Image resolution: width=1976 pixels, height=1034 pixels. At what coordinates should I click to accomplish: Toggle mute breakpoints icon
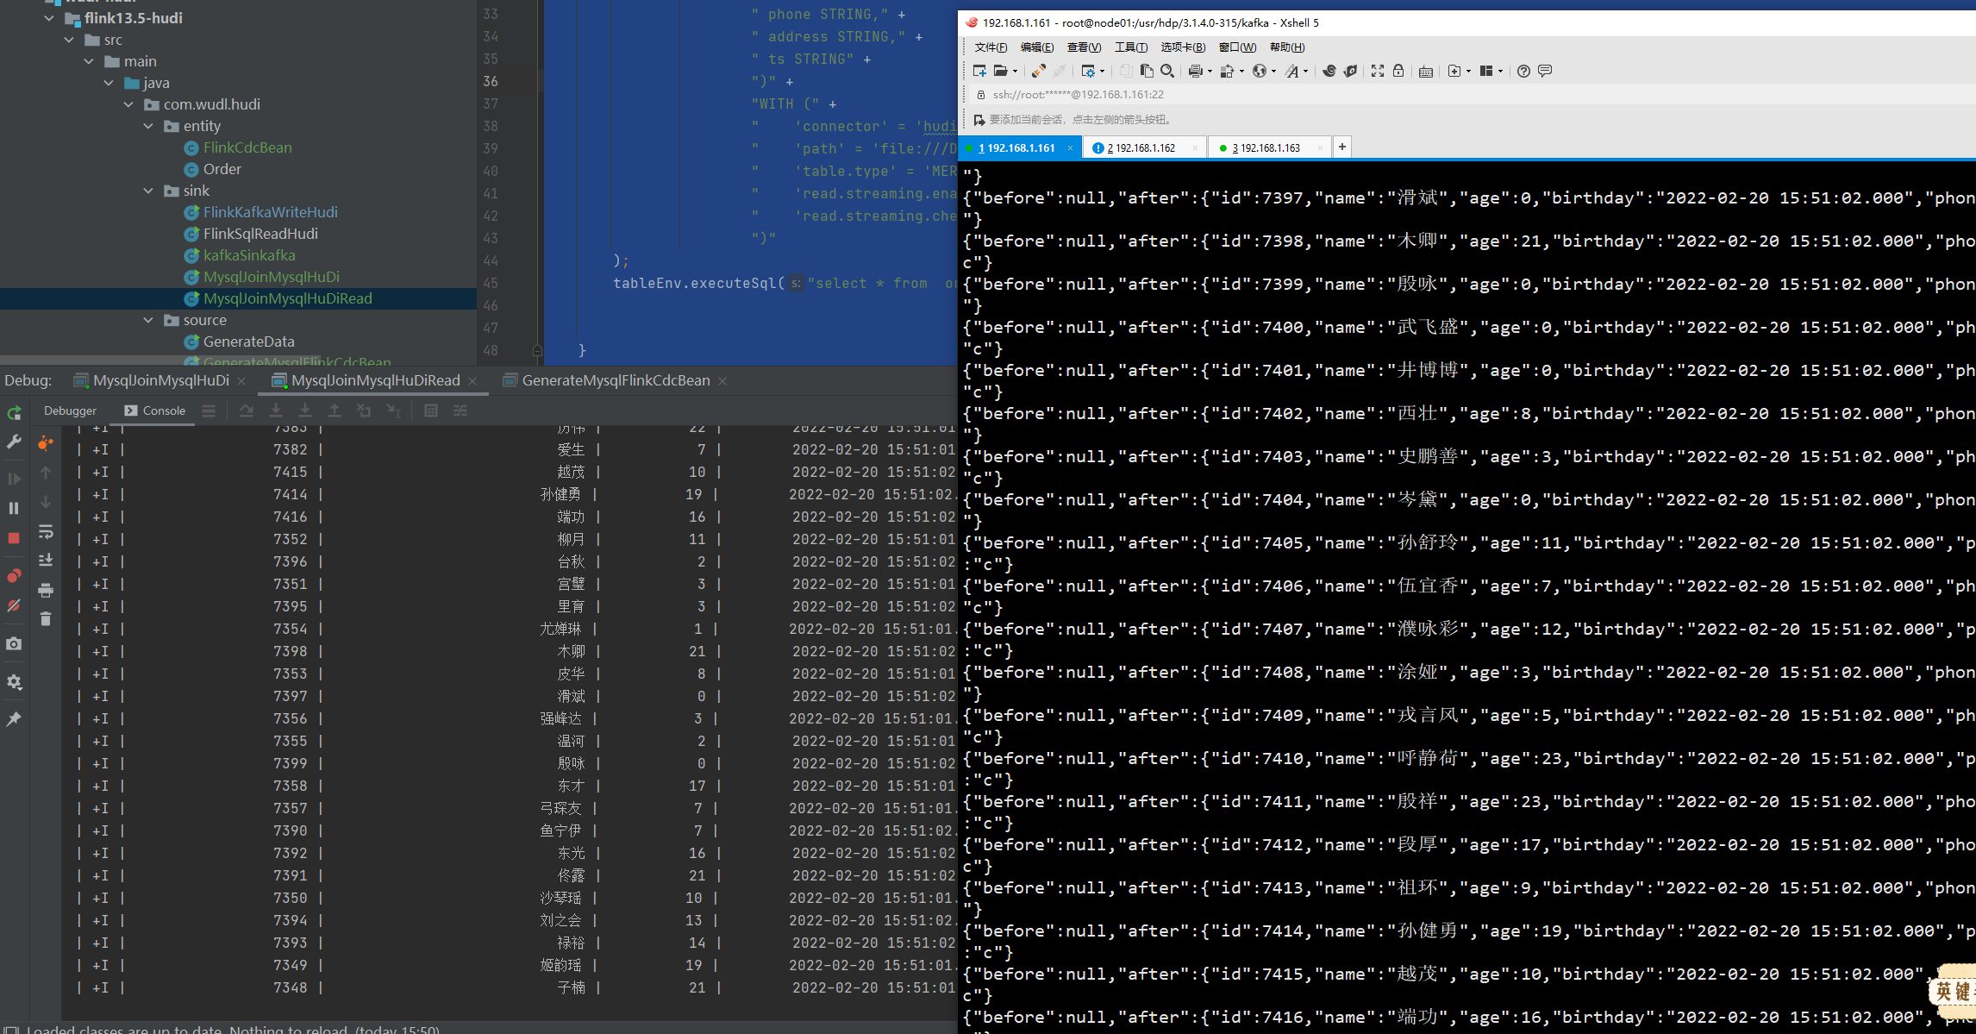(14, 605)
